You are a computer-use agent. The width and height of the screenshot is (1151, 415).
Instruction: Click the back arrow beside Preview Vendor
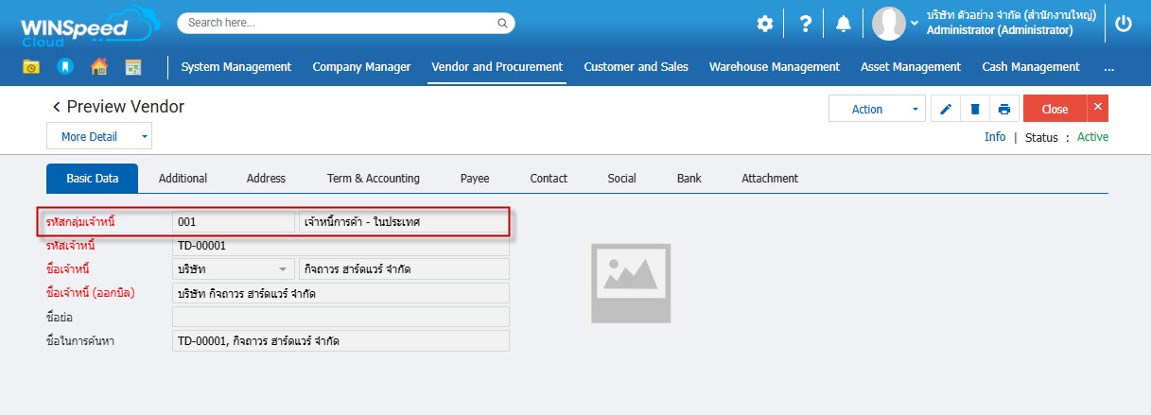[x=56, y=108]
